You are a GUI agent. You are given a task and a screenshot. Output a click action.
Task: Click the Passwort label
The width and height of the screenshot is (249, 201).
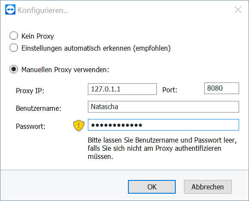[31, 126]
